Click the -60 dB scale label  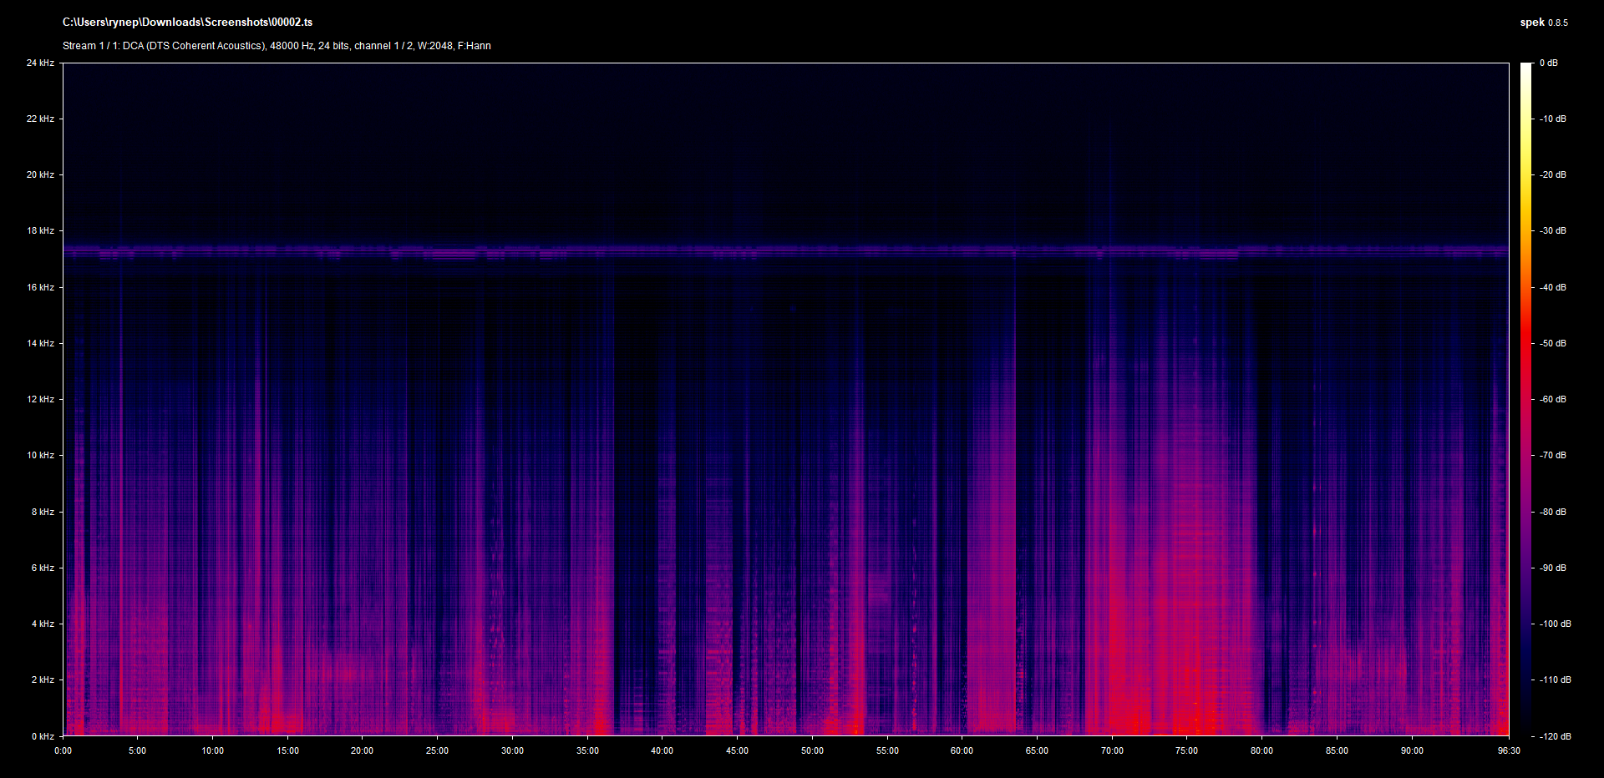coord(1553,399)
